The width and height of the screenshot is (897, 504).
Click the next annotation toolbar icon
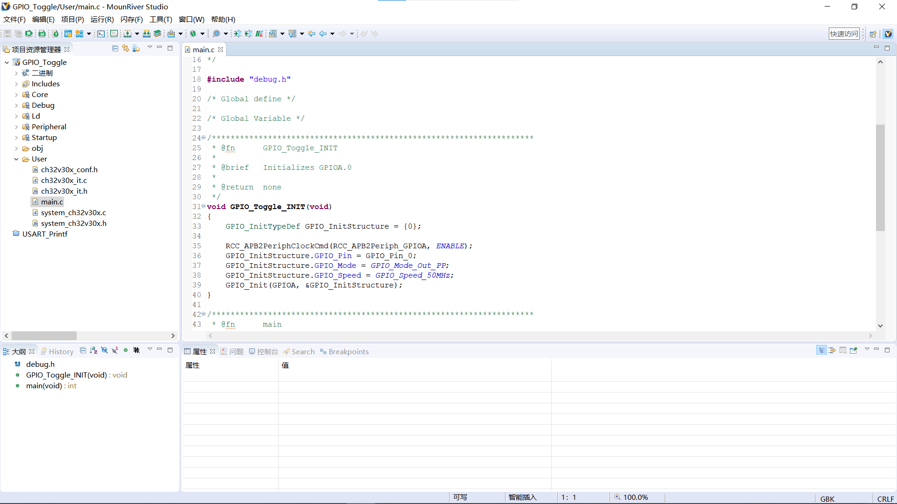click(273, 34)
